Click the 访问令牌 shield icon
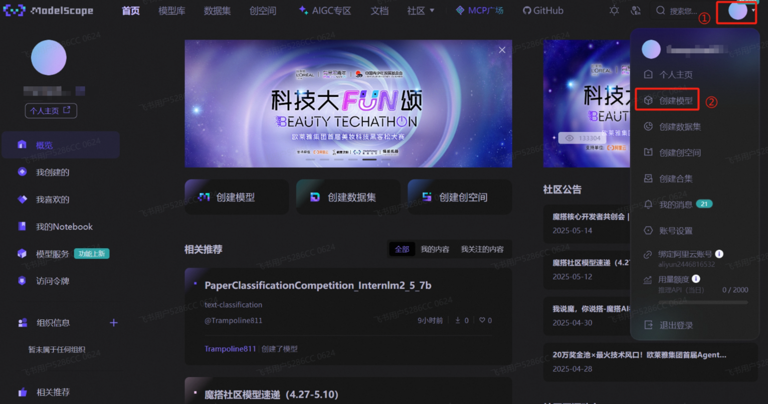 click(x=22, y=281)
